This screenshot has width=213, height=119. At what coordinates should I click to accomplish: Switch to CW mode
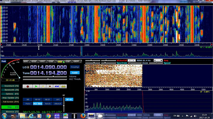point(69,62)
